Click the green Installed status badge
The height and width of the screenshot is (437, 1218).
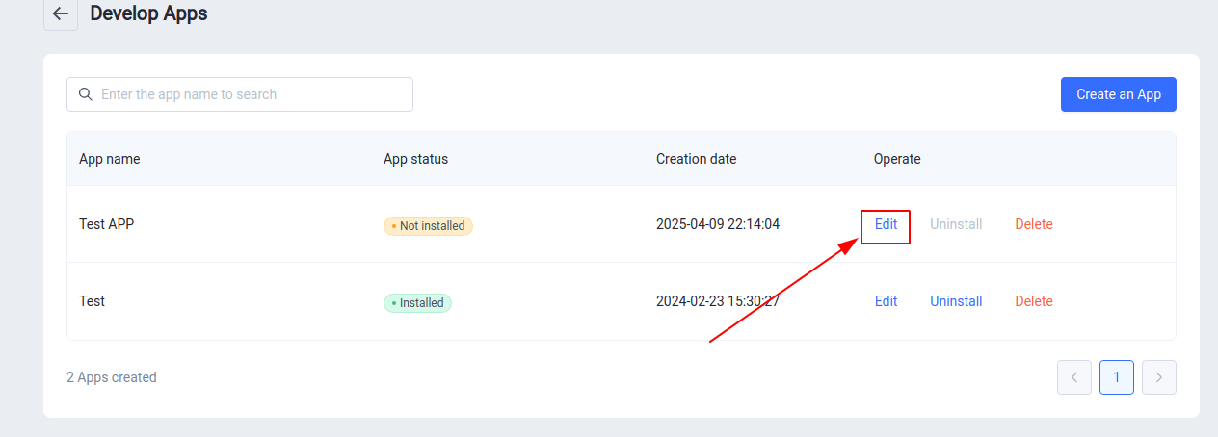(417, 303)
